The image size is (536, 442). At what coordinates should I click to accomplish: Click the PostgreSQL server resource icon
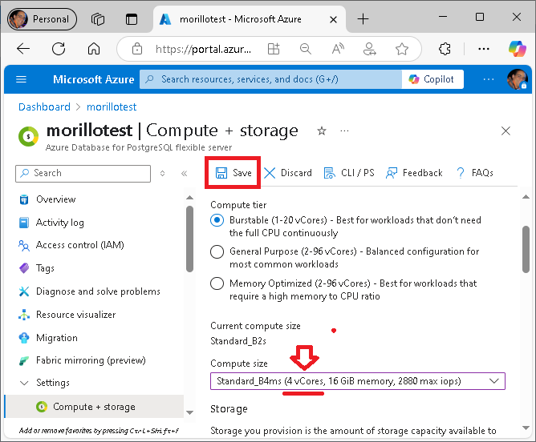pos(28,136)
